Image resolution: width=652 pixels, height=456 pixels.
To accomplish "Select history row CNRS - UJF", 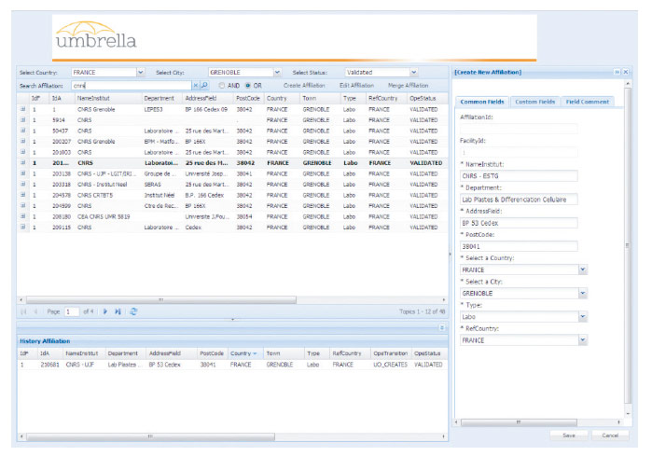I will tap(232, 365).
